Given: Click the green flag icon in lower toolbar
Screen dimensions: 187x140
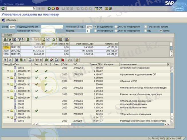Looking at the screenshot, I should click(46, 60).
